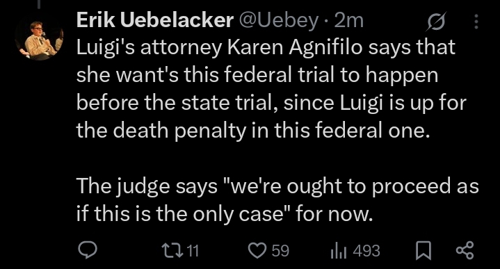Click the repost count 11
The height and width of the screenshot is (269, 500).
pyautogui.click(x=193, y=250)
